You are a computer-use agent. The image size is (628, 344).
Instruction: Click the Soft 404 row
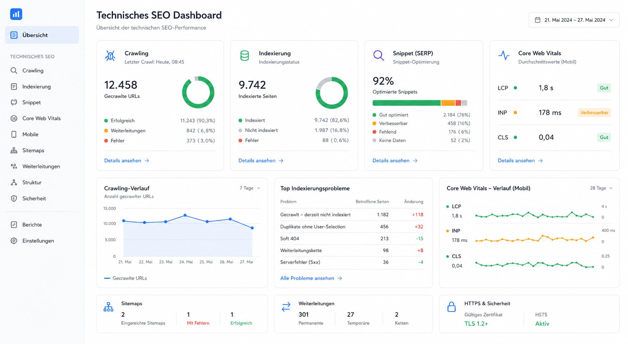(x=352, y=238)
